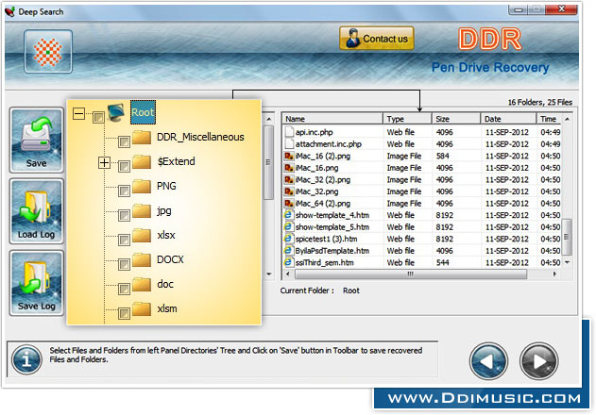The height and width of the screenshot is (415, 596).
Task: Check the DDR_Miscellaneous folder checkbox
Action: [124, 141]
